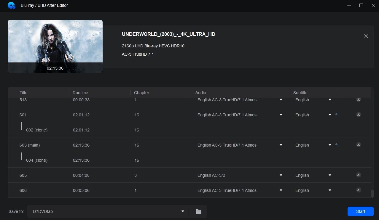
Task: Click the Chapter column header
Action: click(141, 93)
